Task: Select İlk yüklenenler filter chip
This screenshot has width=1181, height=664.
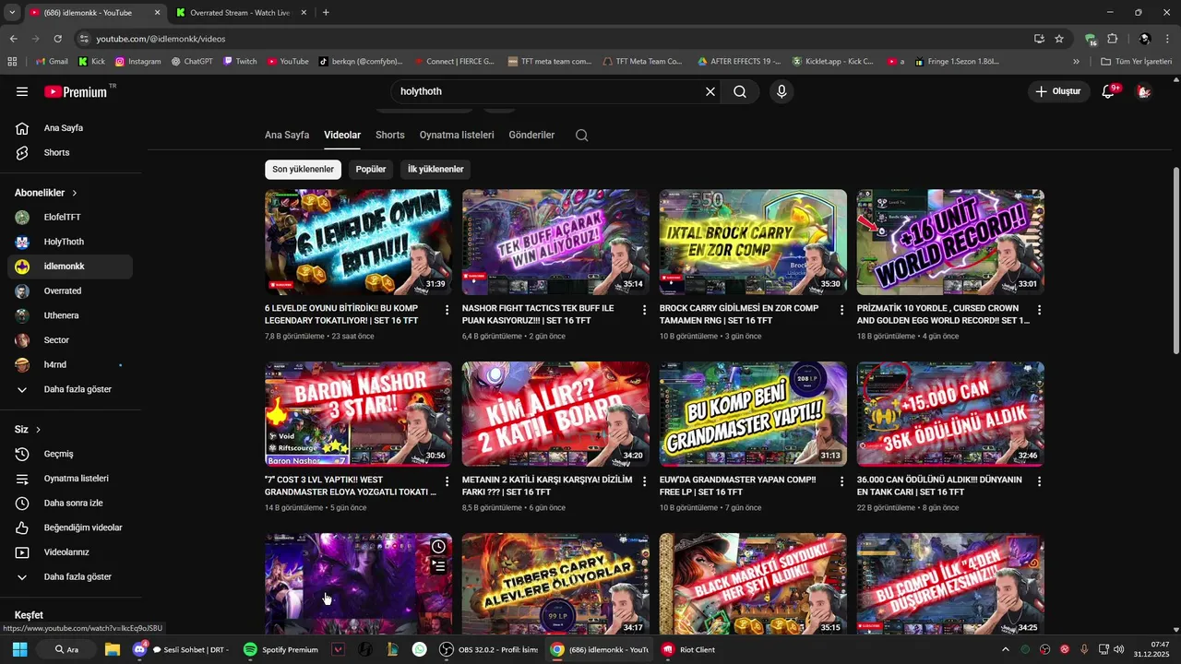Action: pyautogui.click(x=435, y=169)
